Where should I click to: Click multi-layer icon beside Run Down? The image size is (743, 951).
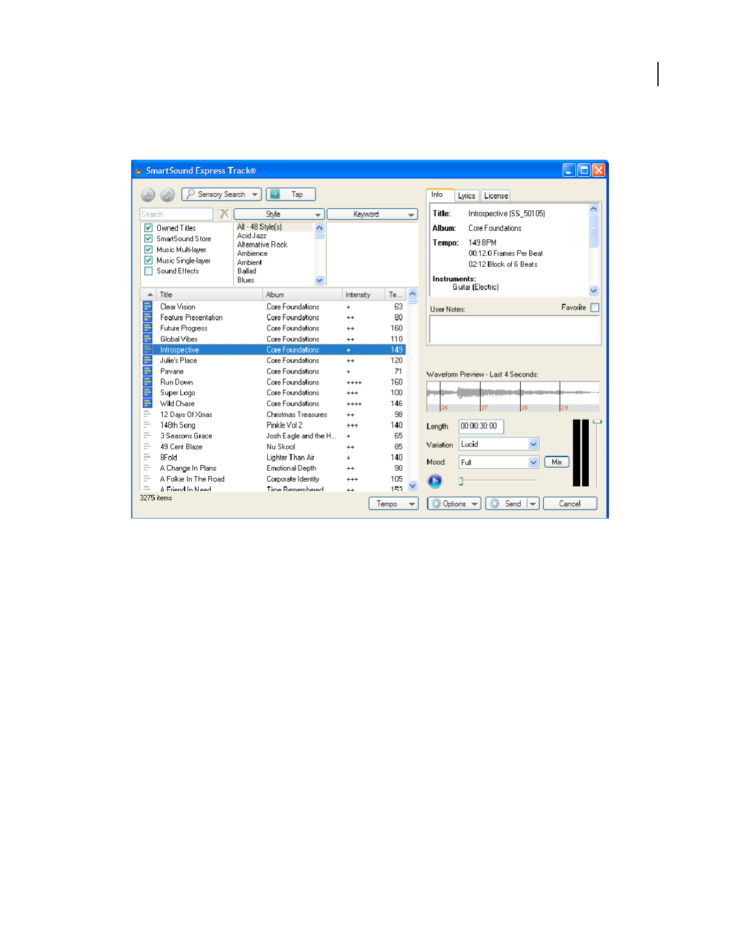click(x=148, y=382)
